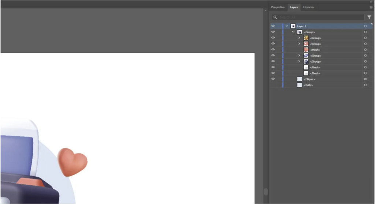Click the Ellipse row thumbnail
The height and width of the screenshot is (204, 375).
[300, 79]
